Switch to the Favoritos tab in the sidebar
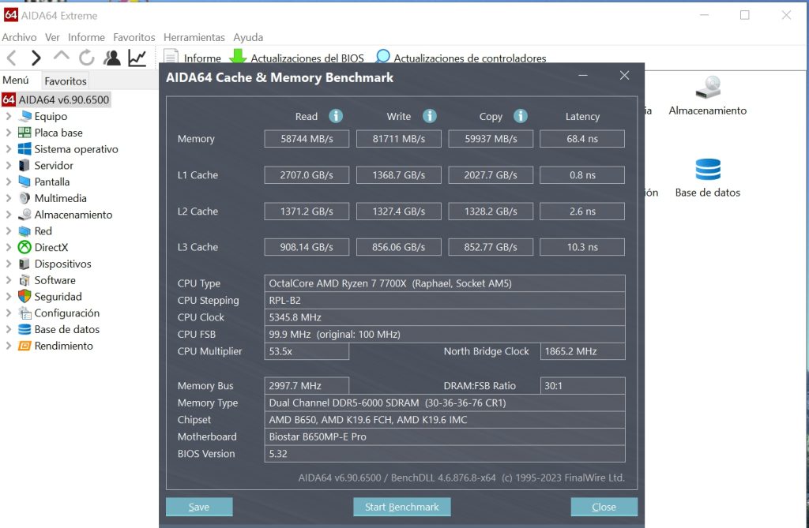Viewport: 809px width, 528px height. click(66, 81)
